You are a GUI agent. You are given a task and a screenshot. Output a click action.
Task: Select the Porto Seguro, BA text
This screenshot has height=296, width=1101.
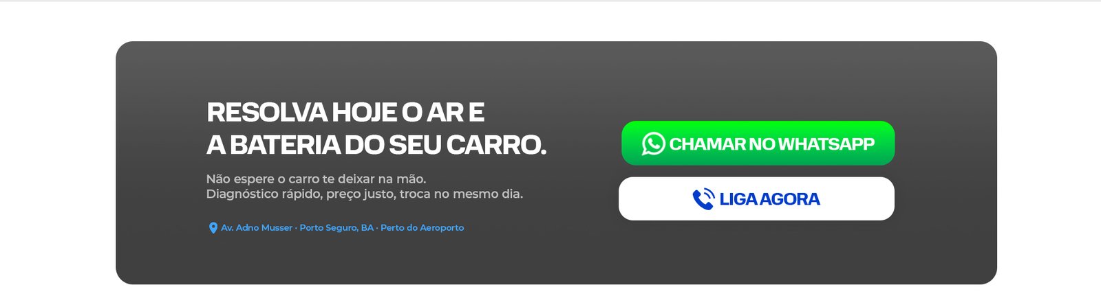click(x=336, y=227)
